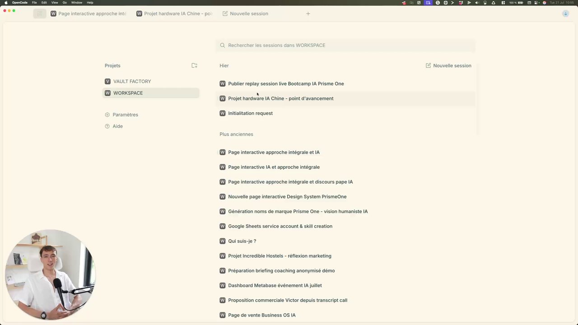Open the Apple menu
The image size is (578, 325).
(x=6, y=3)
